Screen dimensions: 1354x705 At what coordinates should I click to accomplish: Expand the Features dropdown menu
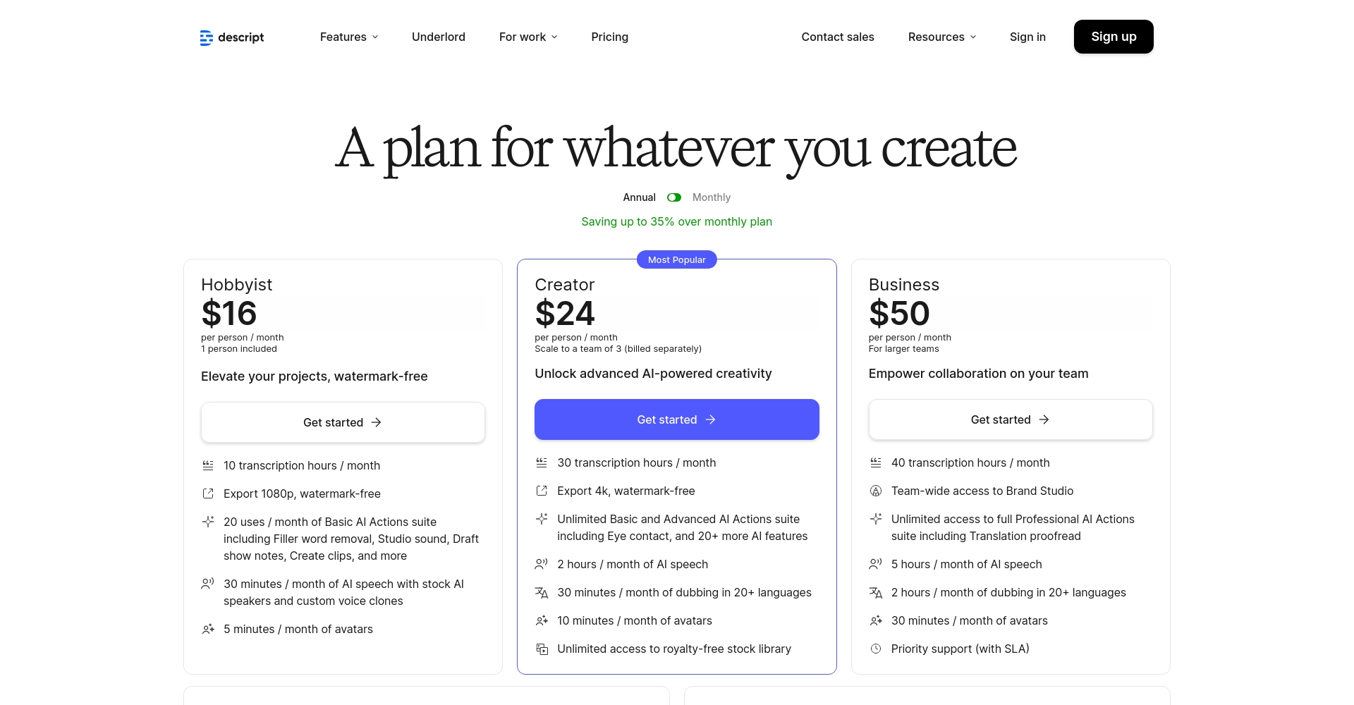click(x=349, y=37)
